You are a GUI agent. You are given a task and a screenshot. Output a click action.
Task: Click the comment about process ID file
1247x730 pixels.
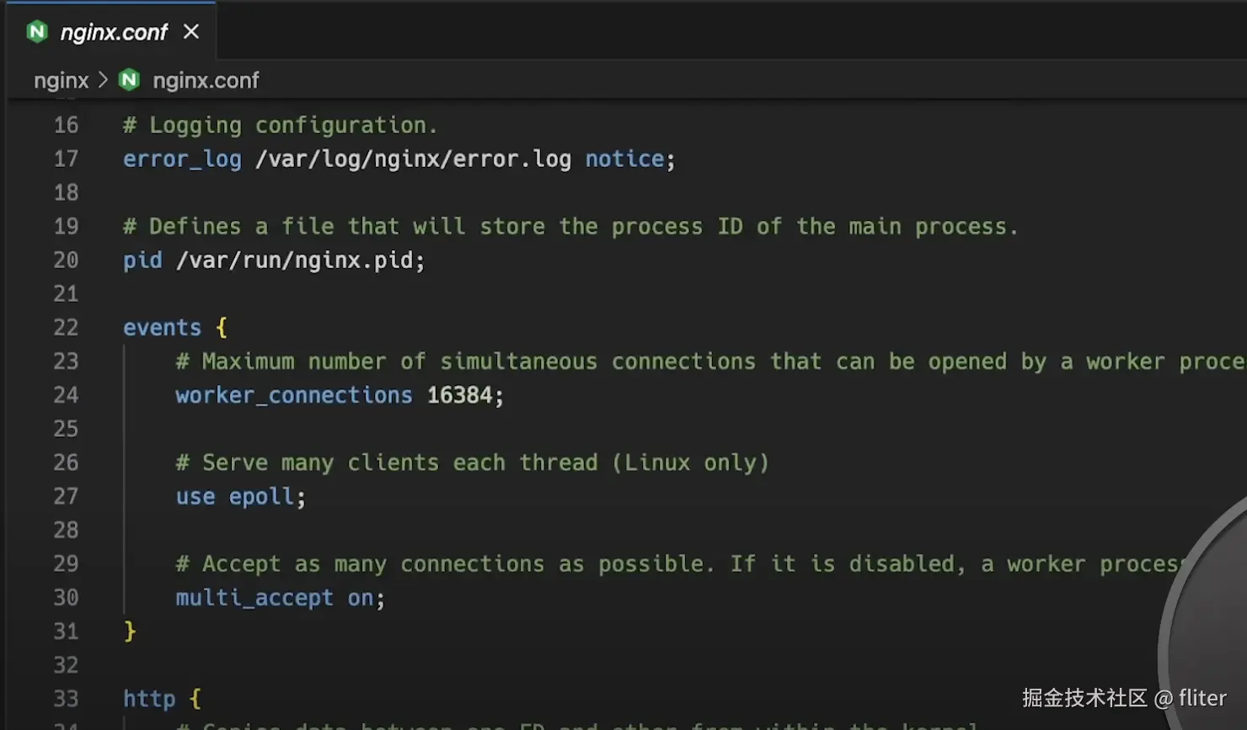570,227
